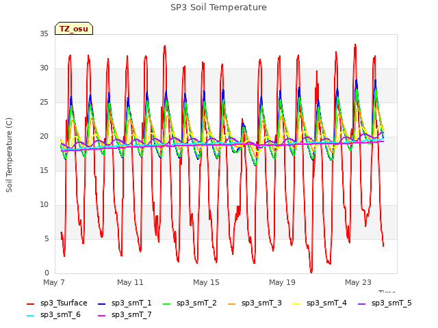The image size is (438, 328).
Task: Click the 20 y-axis tick label
Action: coord(44,137)
